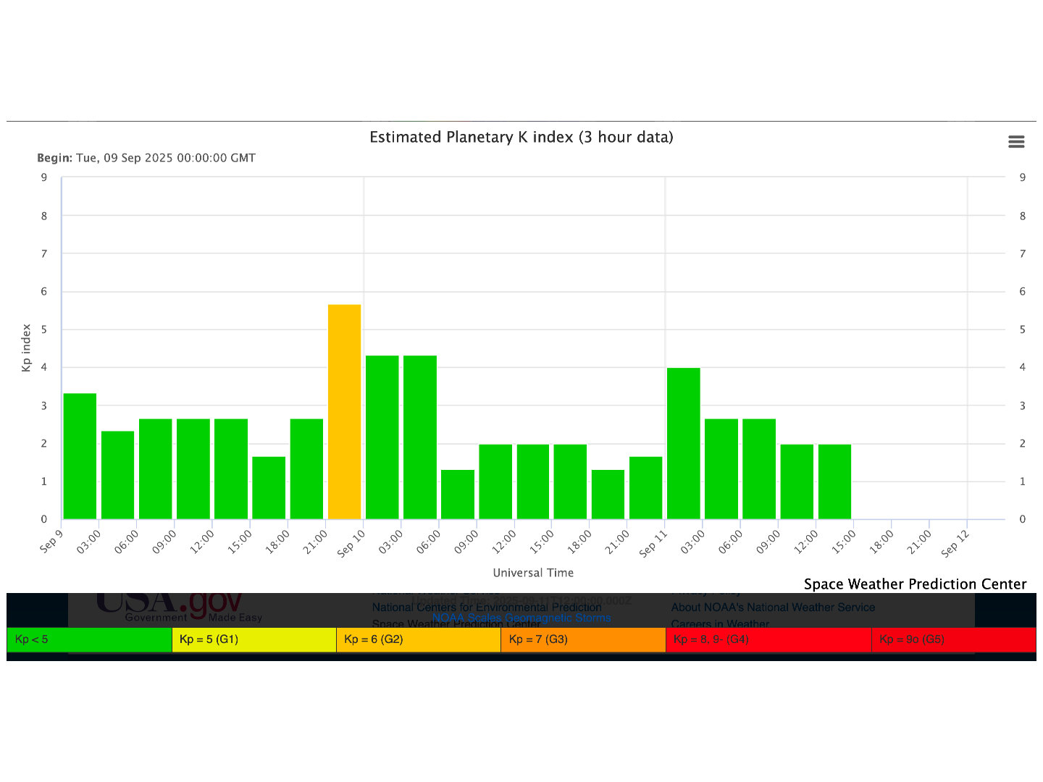Click the USA.gov logo

click(169, 604)
